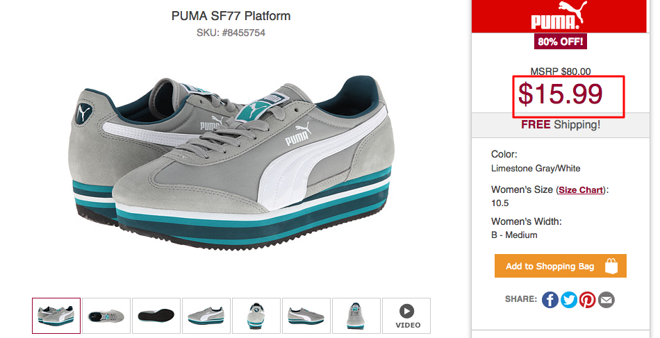
Task: Add to Shopping Bag
Action: pyautogui.click(x=560, y=266)
